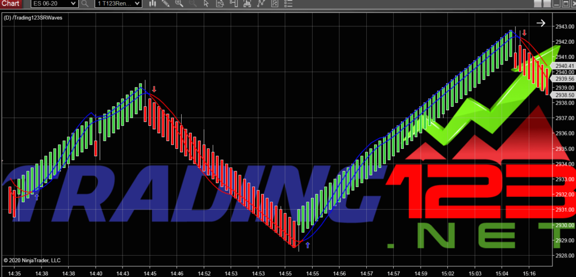576x277 pixels.
Task: Click the toolbar icon right of strategies
Action: pos(274,4)
